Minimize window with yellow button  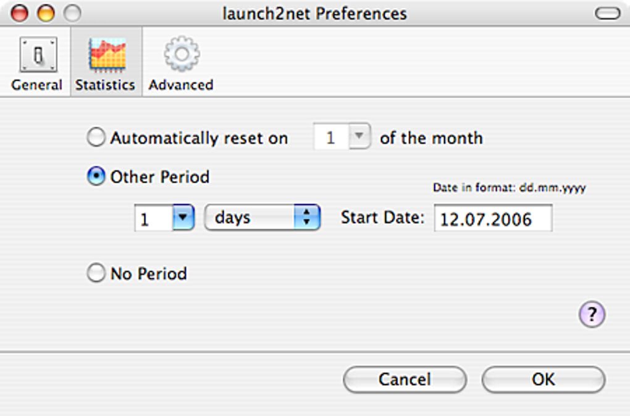[x=46, y=13]
